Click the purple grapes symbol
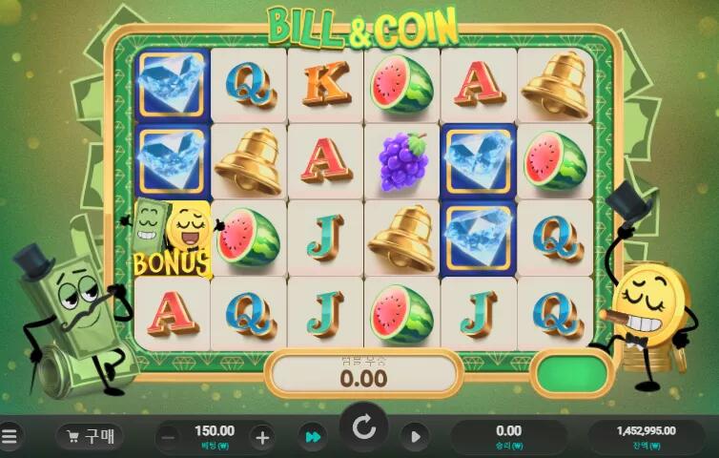This screenshot has height=458, width=719. [x=403, y=161]
